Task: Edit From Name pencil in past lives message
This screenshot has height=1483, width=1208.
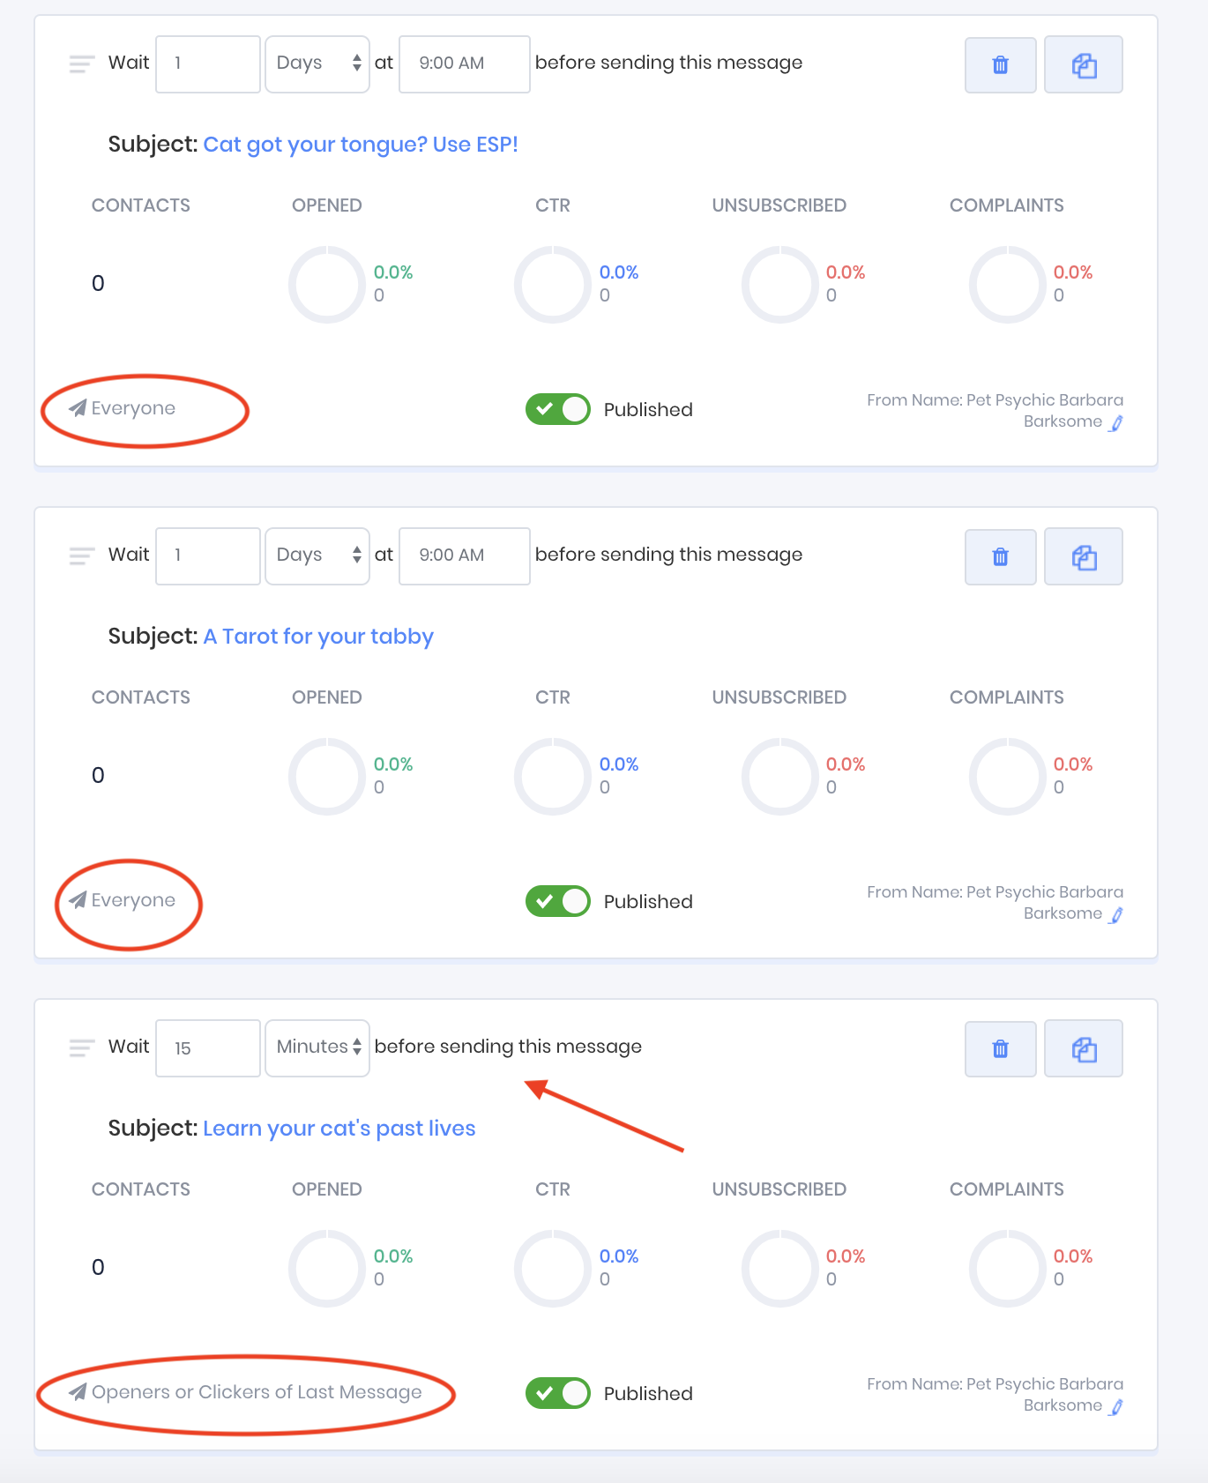Action: click(1116, 1407)
